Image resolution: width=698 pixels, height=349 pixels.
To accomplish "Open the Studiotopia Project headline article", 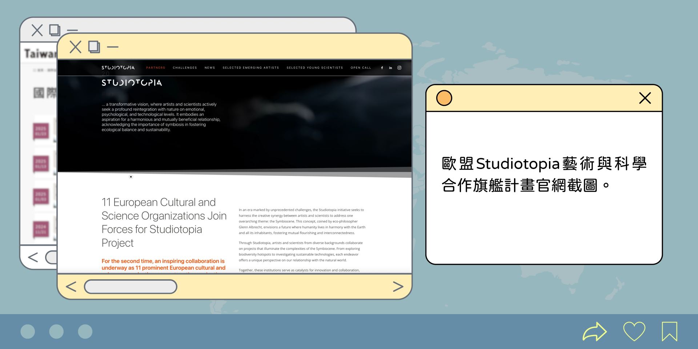I will pyautogui.click(x=164, y=222).
